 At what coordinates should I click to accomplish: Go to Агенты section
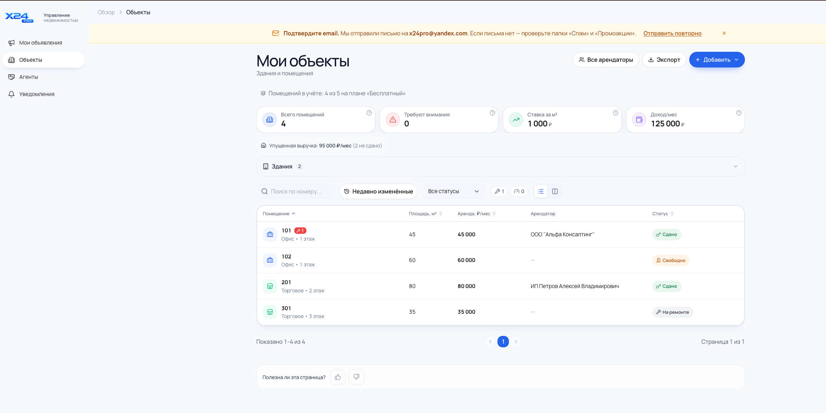pyautogui.click(x=44, y=77)
